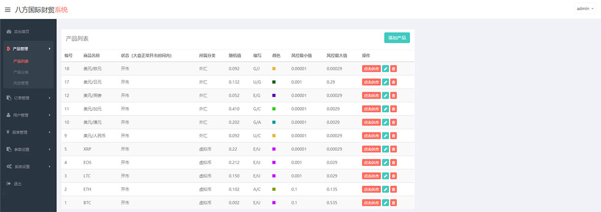Select 产品列表 submenu item
Image resolution: width=601 pixels, height=212 pixels.
click(x=21, y=61)
